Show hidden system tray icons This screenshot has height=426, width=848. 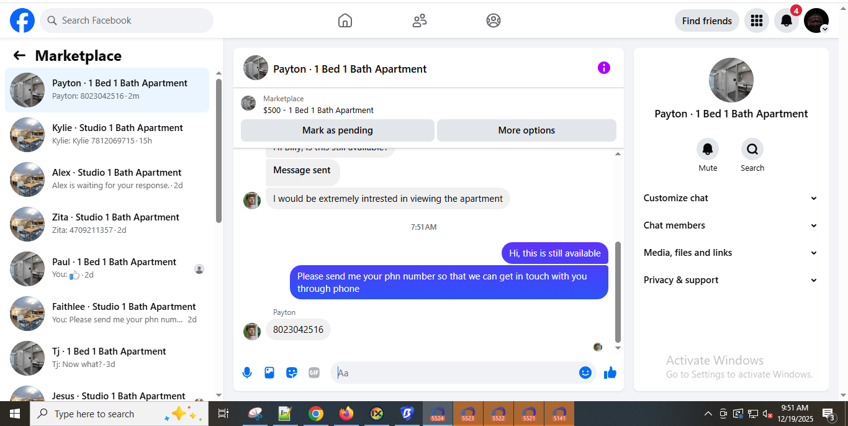point(708,414)
